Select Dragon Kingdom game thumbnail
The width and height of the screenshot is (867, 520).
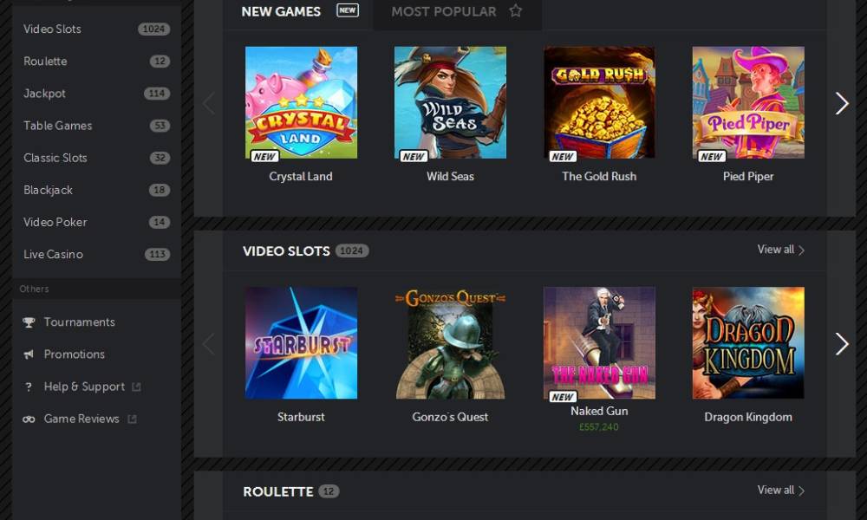(748, 342)
